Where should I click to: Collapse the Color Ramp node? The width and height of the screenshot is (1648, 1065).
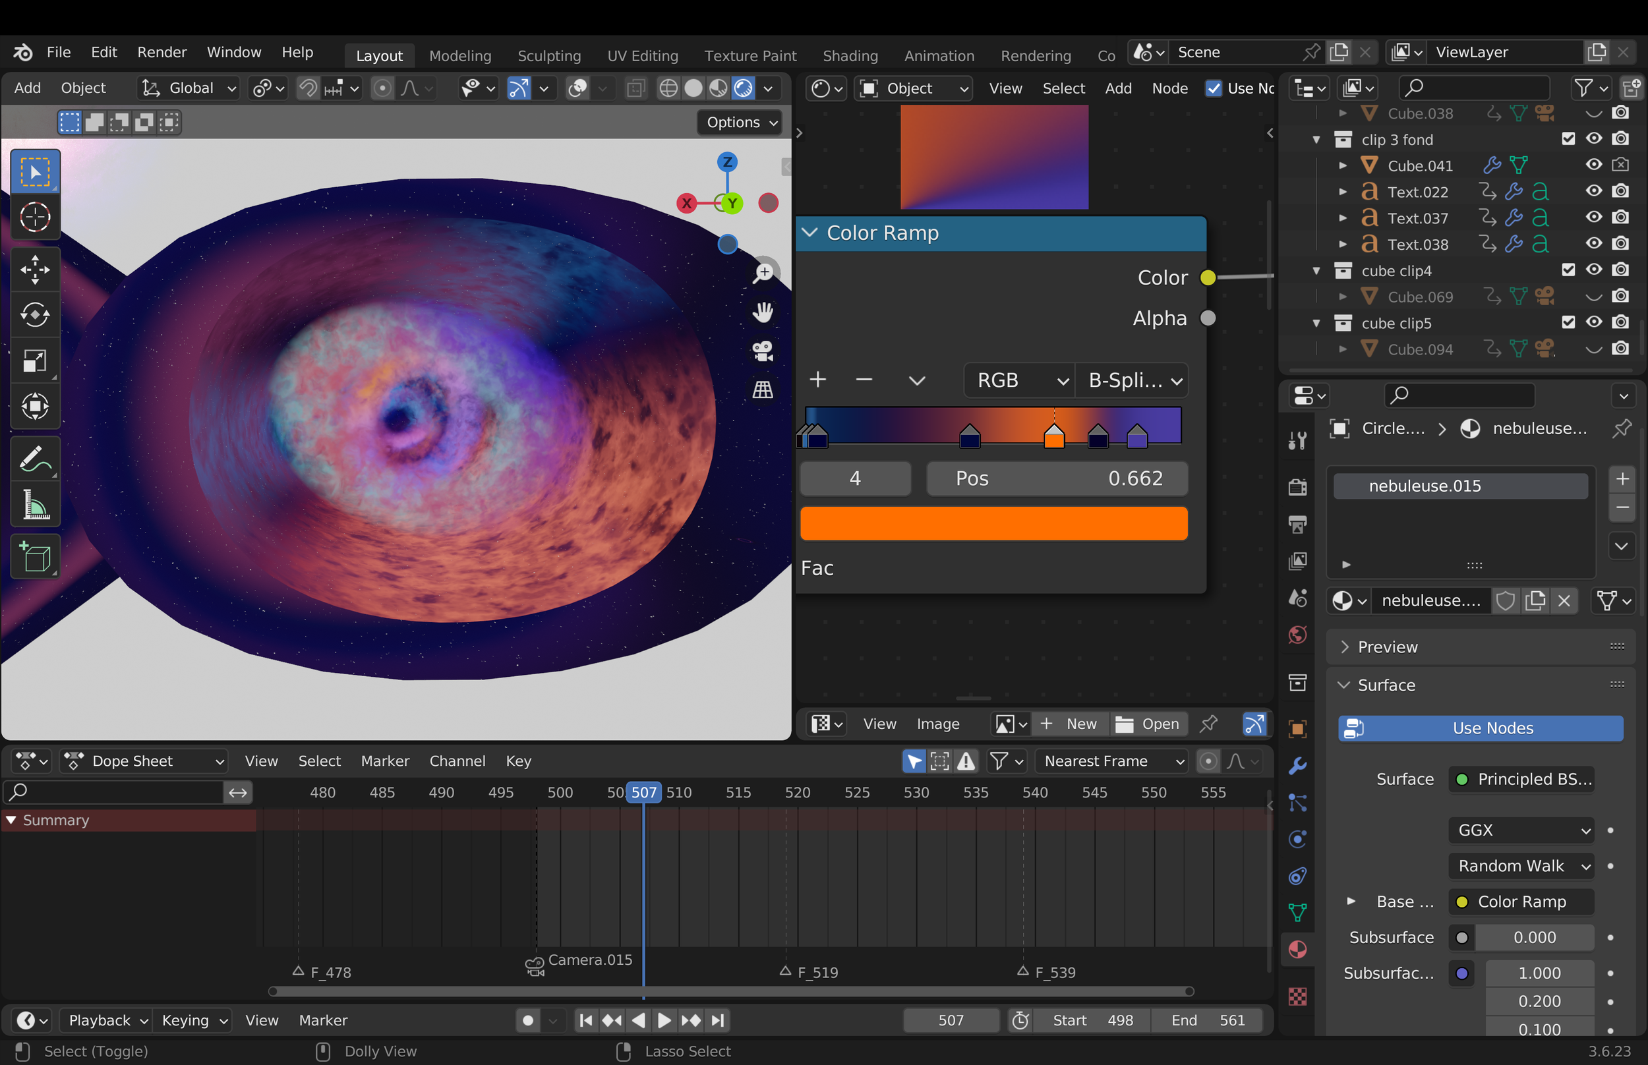point(809,233)
